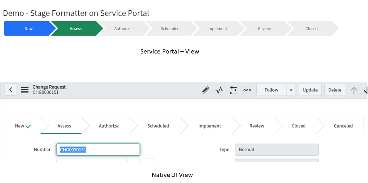
Task: Click the Implement stage on the progress bar
Action: pyautogui.click(x=217, y=28)
